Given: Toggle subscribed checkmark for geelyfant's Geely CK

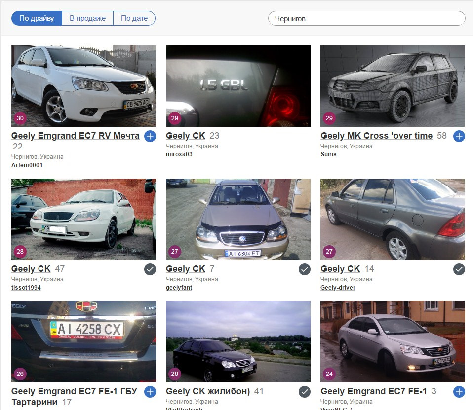Looking at the screenshot, I should click(304, 269).
